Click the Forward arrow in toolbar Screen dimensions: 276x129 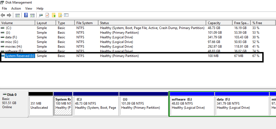point(9,15)
